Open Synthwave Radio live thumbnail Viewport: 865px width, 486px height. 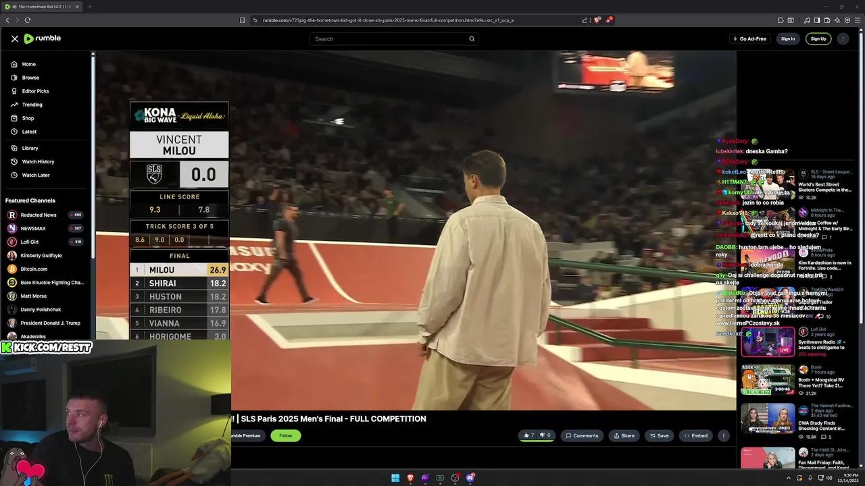[x=768, y=342]
